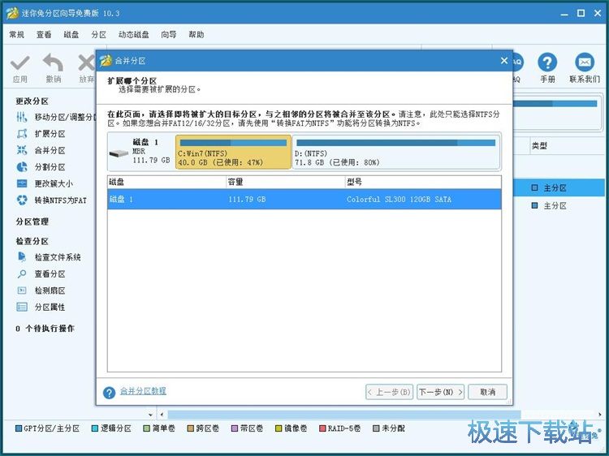609x456 pixels.
Task: Click the 镜像卷 legend swatch
Action: [x=278, y=428]
